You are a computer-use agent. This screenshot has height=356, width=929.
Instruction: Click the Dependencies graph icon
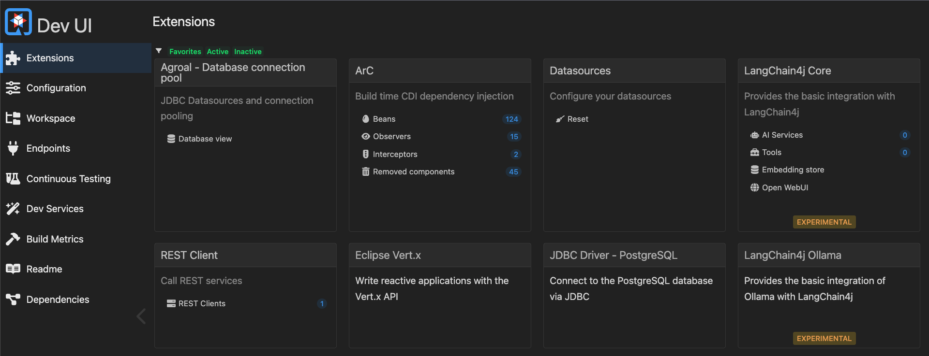pyautogui.click(x=13, y=299)
